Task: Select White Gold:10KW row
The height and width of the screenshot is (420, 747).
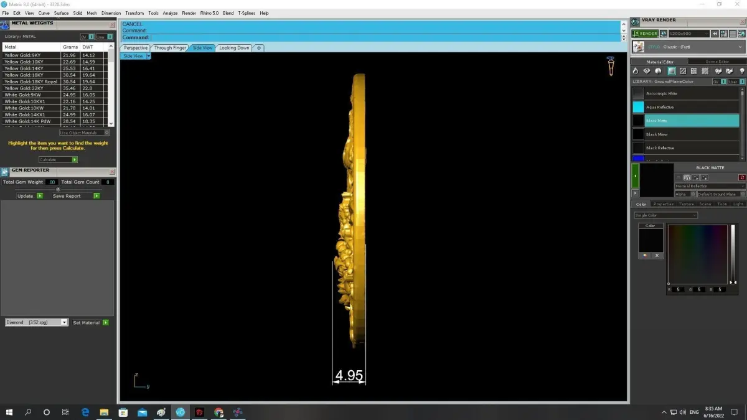Action: 55,108
